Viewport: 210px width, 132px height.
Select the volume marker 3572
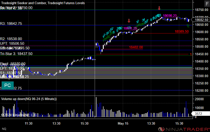pos(200,113)
